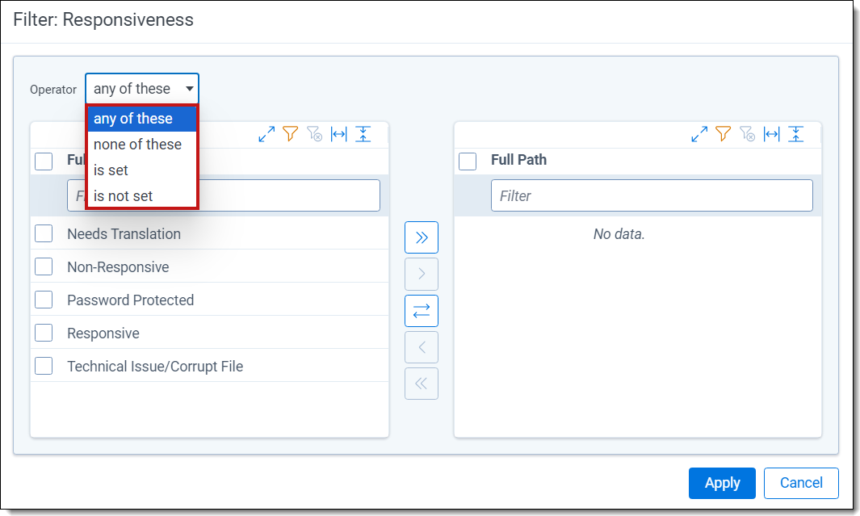This screenshot has height=516, width=860.
Task: Choose the 'is not set' operator option
Action: point(142,195)
